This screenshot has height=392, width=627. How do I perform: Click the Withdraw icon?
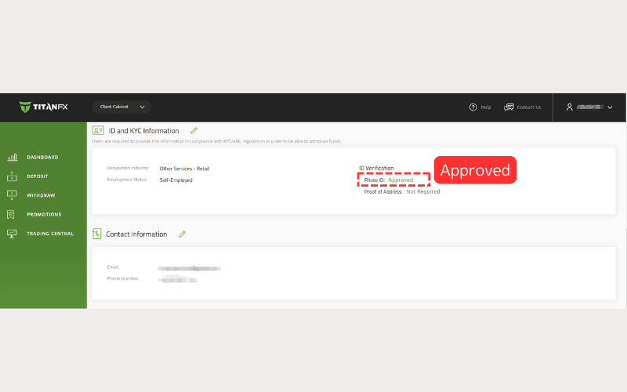[12, 195]
